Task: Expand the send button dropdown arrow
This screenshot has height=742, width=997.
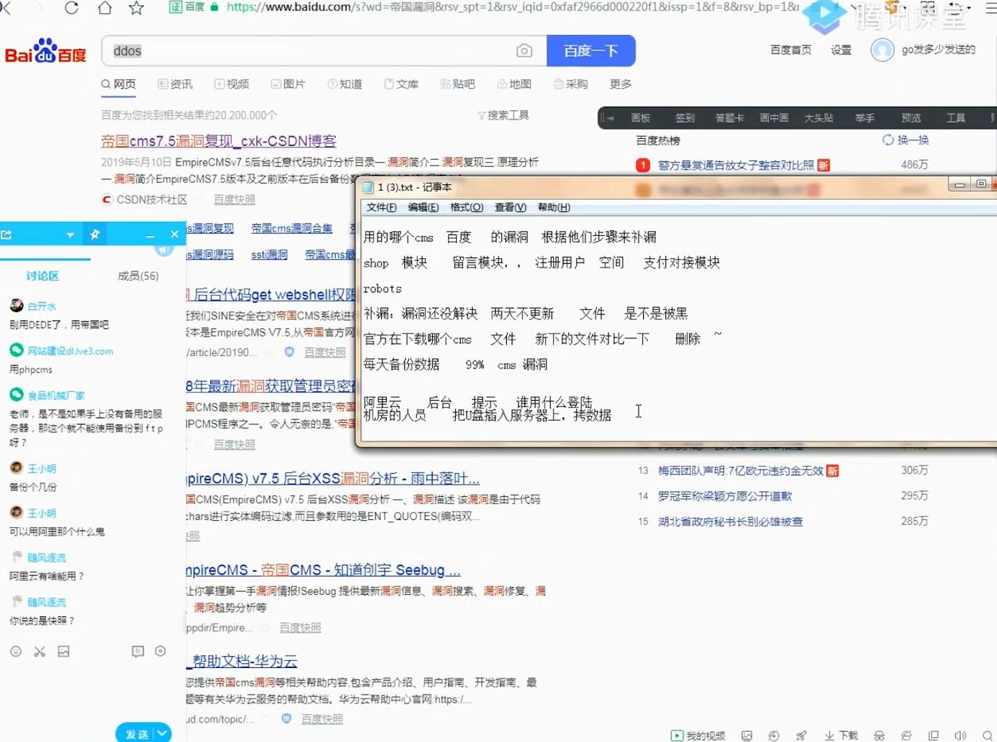Action: pyautogui.click(x=162, y=734)
